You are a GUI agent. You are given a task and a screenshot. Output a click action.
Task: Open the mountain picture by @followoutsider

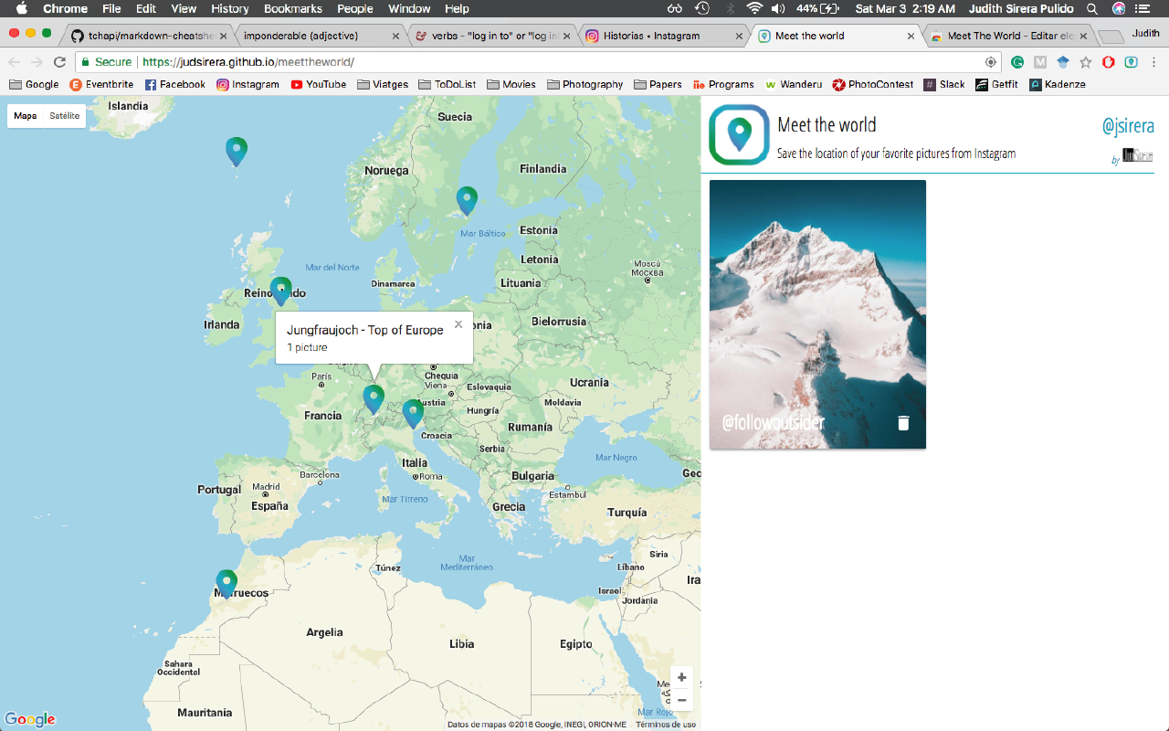click(817, 314)
